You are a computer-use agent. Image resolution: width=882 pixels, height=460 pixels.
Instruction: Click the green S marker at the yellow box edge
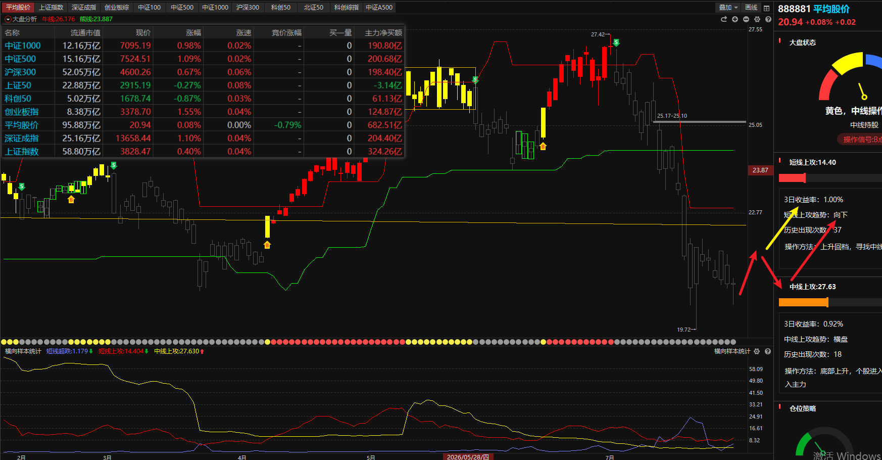[x=475, y=80]
